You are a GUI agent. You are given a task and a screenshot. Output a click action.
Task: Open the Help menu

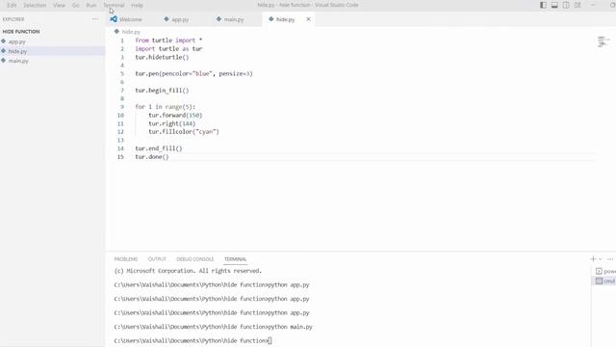tap(137, 5)
